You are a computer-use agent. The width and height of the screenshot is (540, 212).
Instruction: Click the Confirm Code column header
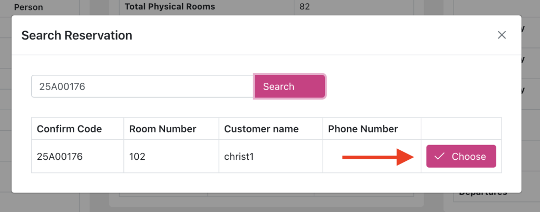69,129
